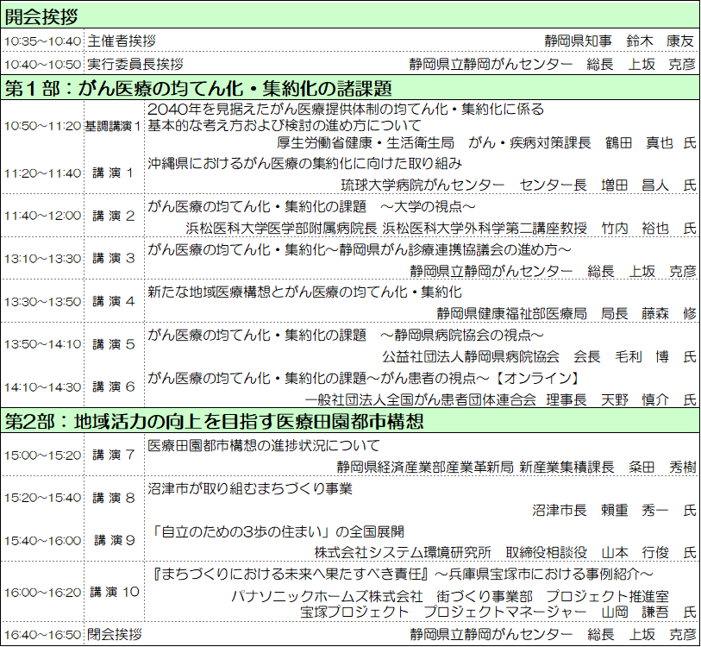Click the 第2部 地域活力 section header
The image size is (701, 647).
(x=214, y=421)
